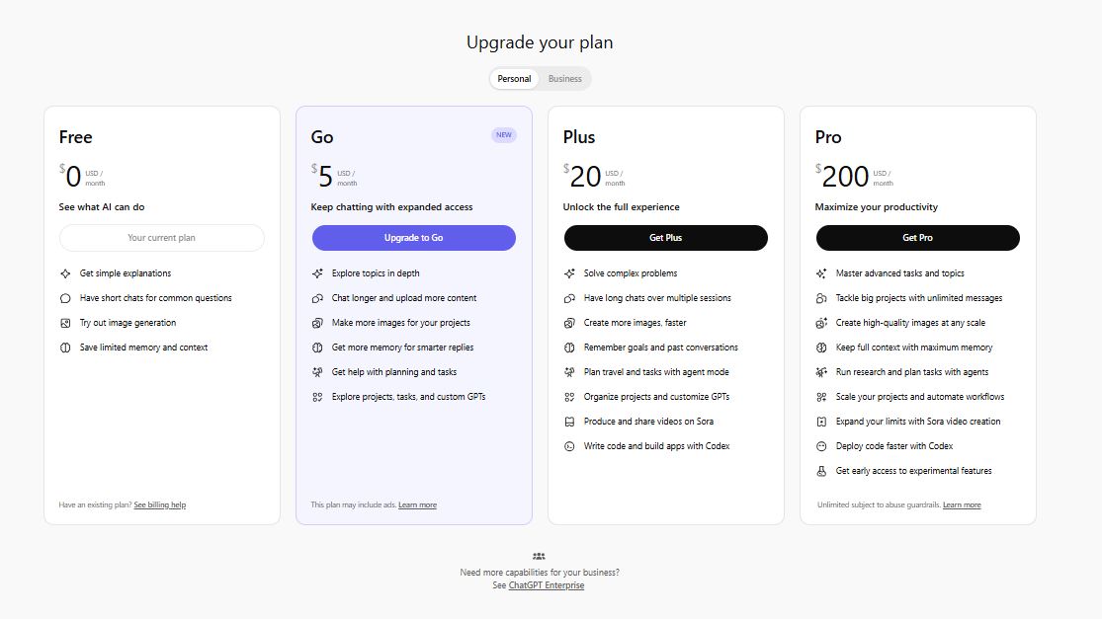Click the Get Plus button

pyautogui.click(x=666, y=238)
